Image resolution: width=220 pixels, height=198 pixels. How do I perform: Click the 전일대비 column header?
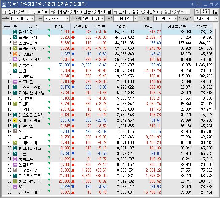click(x=81, y=26)
